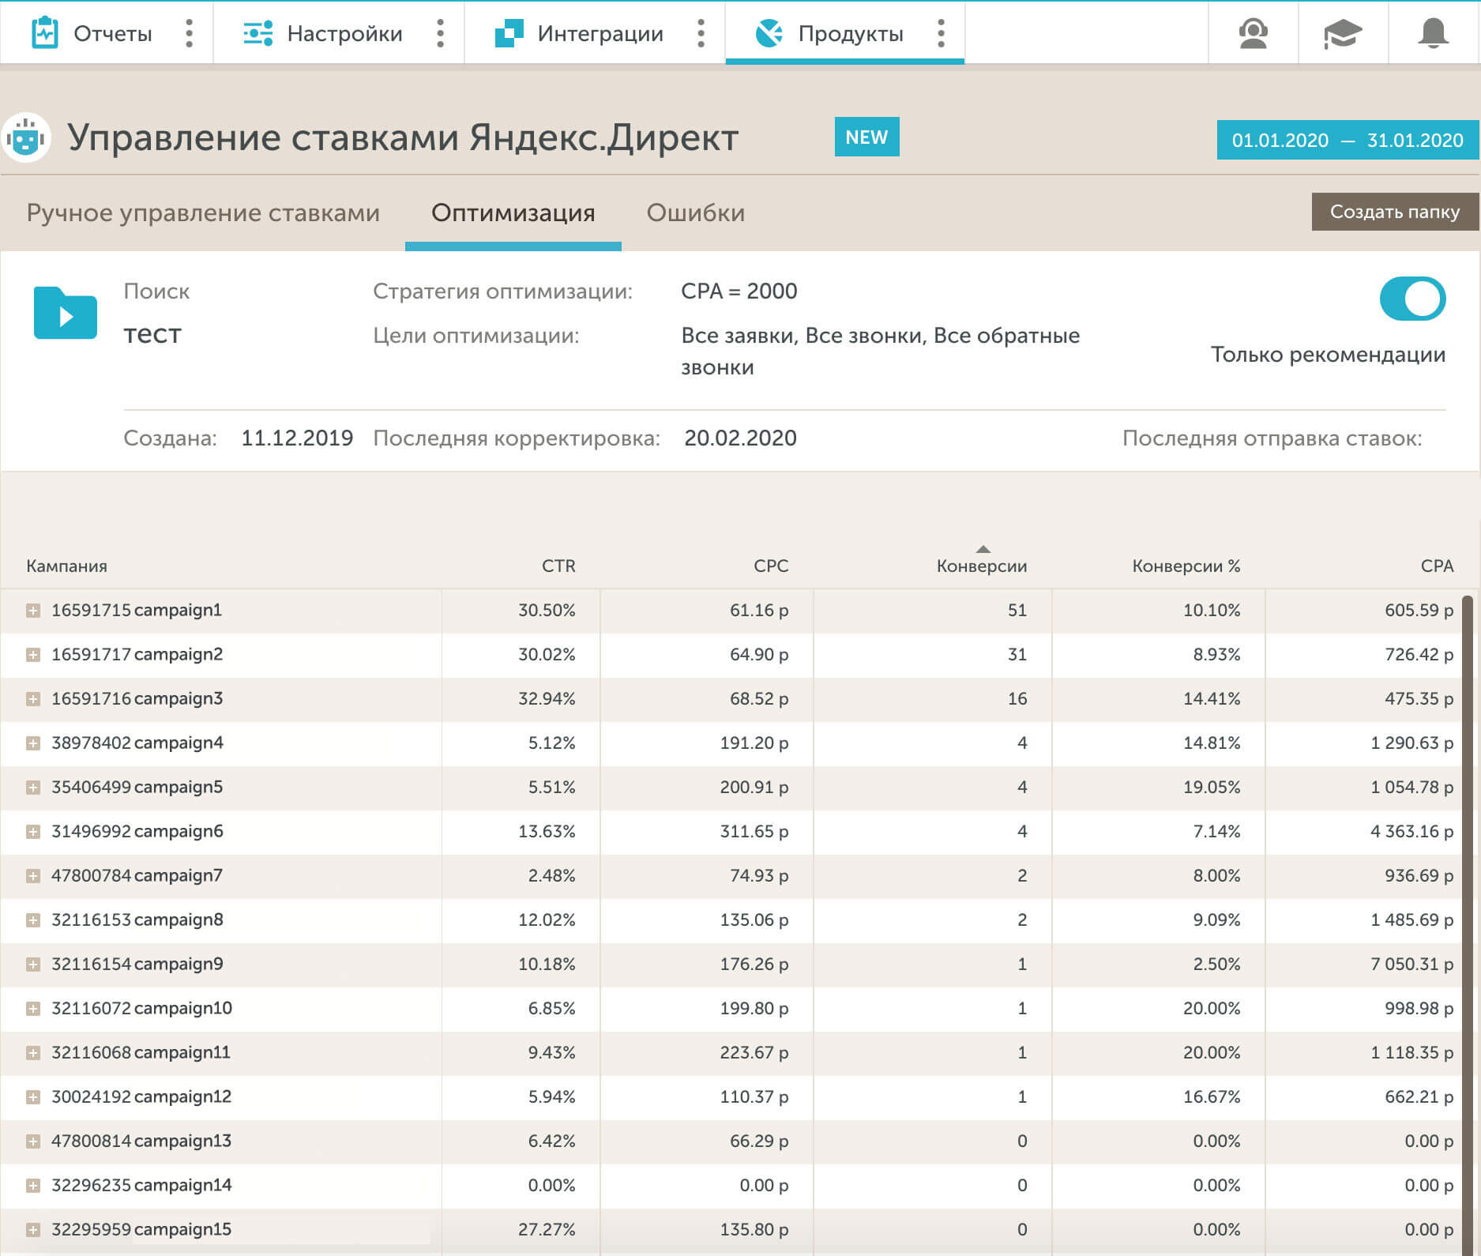Expand the campaign1 row
This screenshot has height=1256, width=1481.
point(33,611)
